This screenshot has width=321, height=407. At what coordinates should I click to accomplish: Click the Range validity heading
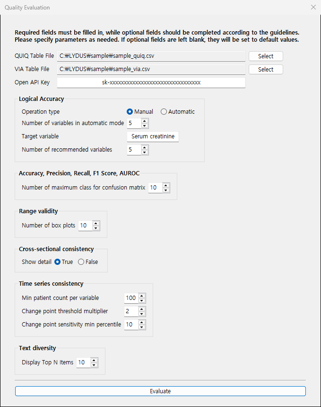(38, 211)
